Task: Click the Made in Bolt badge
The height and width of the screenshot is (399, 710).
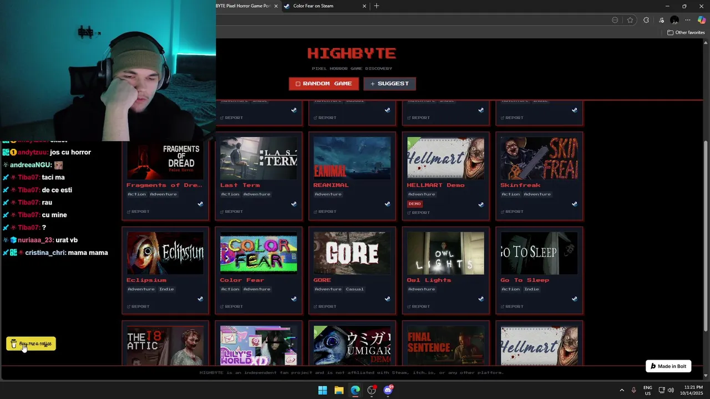Action: click(668, 366)
